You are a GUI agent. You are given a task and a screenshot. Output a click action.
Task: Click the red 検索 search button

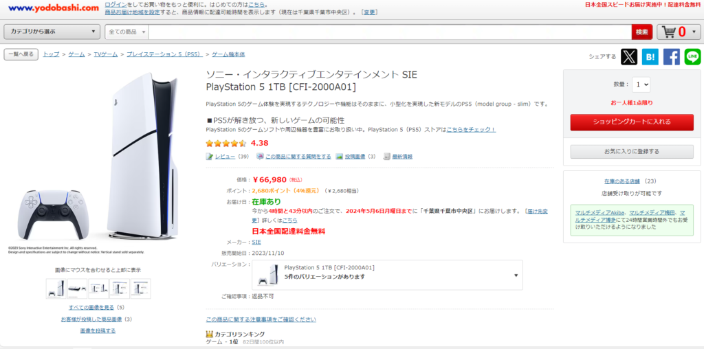coord(642,32)
